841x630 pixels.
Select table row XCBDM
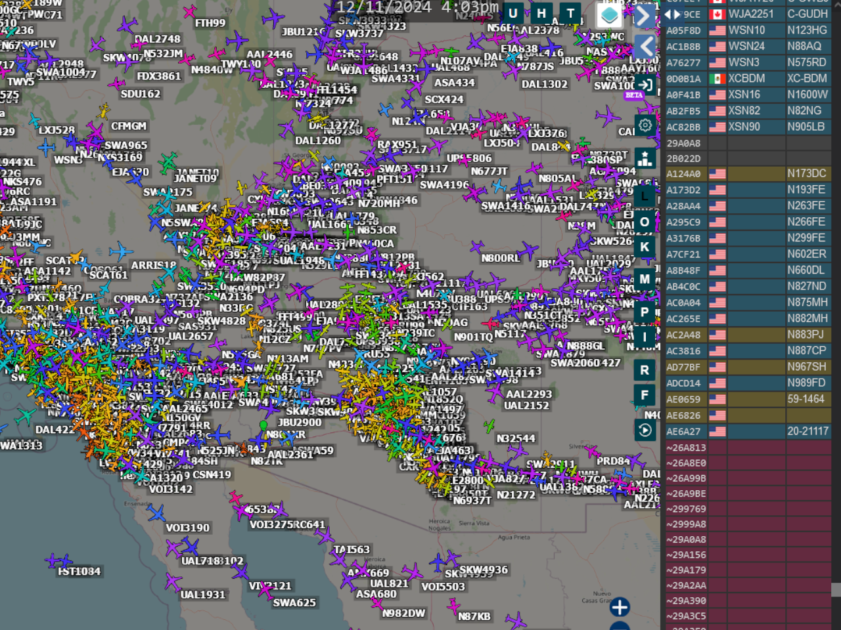tap(748, 78)
